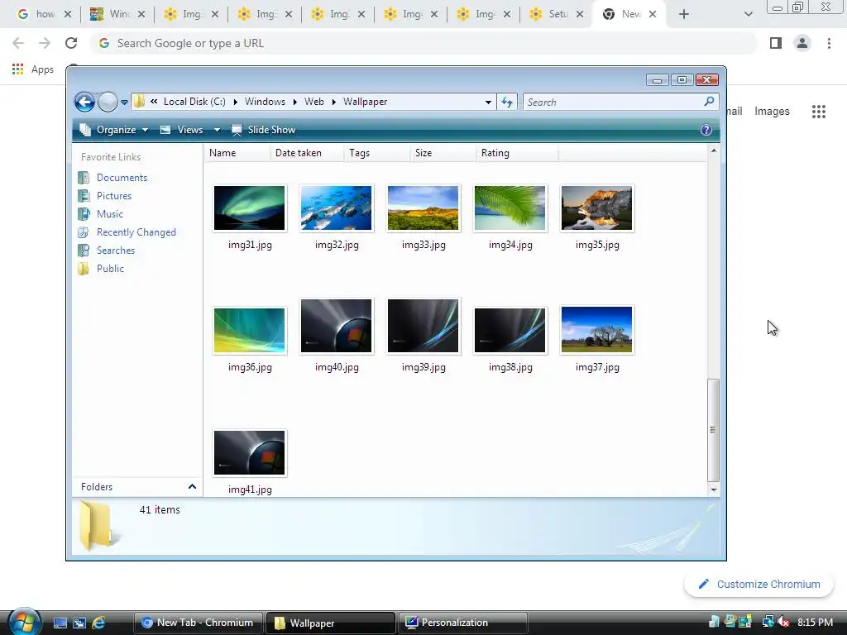The width and height of the screenshot is (847, 635).
Task: Refresh the Wallpaper folder view
Action: (x=507, y=102)
